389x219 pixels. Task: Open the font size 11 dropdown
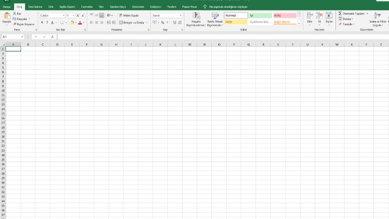tap(74, 15)
